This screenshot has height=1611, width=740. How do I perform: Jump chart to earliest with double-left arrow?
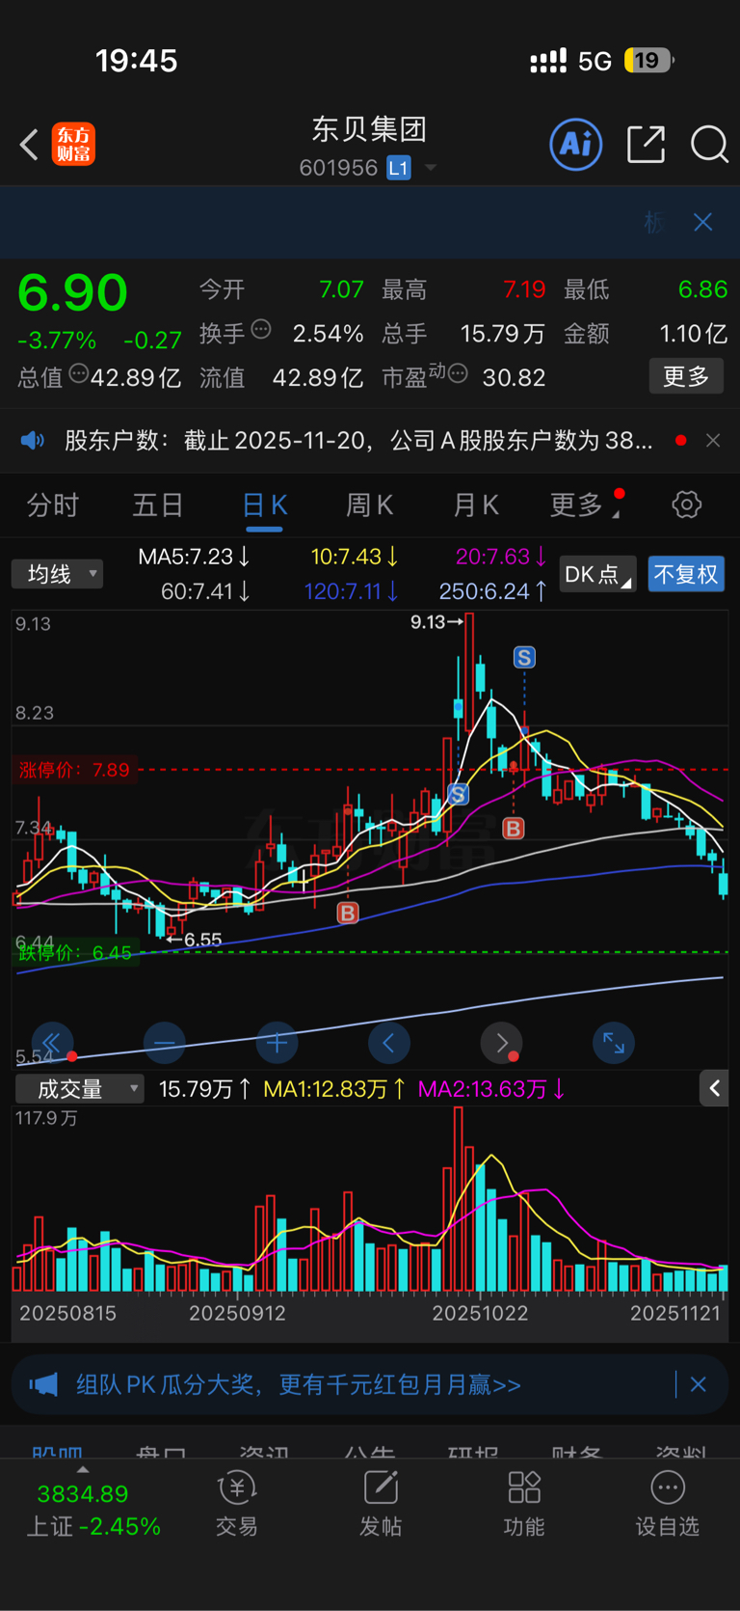pos(52,1043)
